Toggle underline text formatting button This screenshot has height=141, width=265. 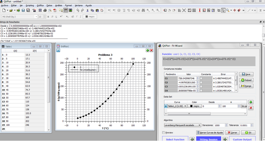tap(56, 17)
